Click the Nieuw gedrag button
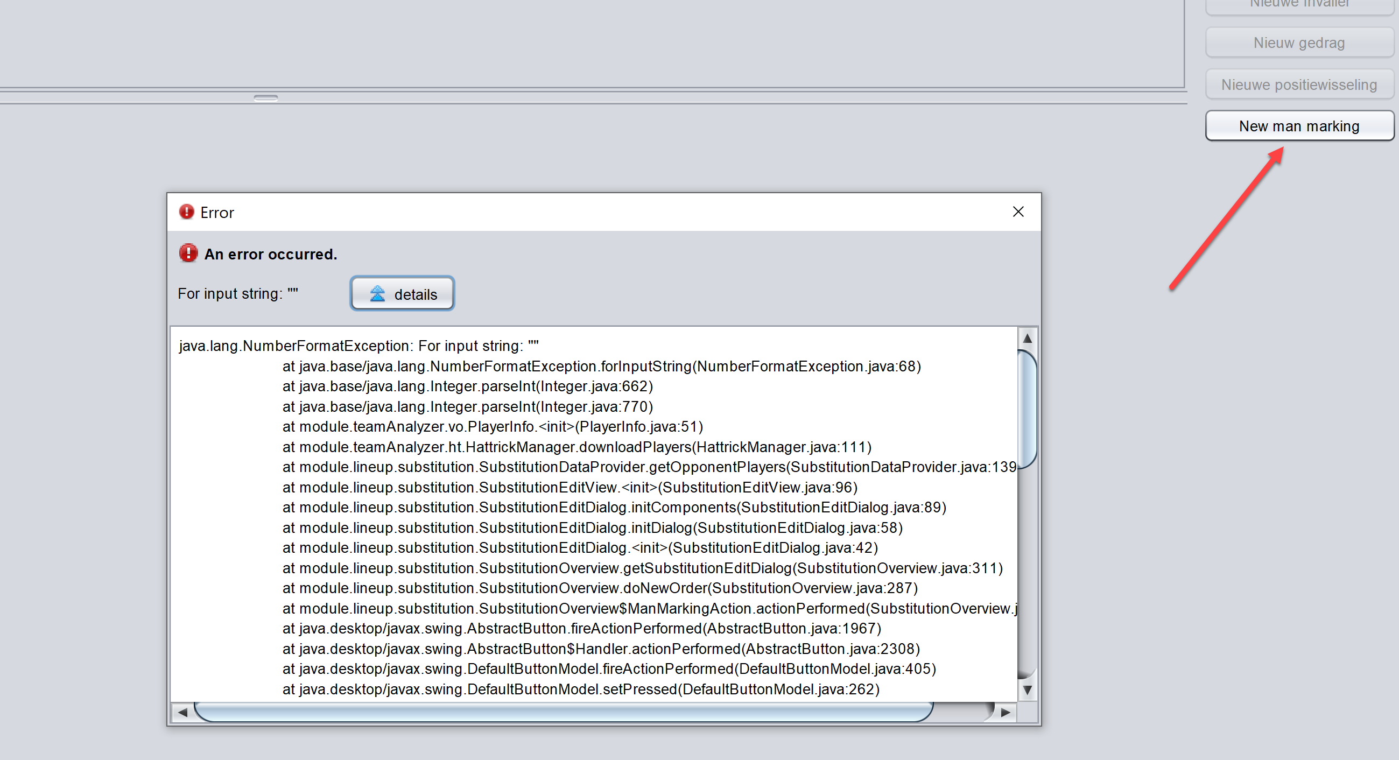 pyautogui.click(x=1299, y=43)
